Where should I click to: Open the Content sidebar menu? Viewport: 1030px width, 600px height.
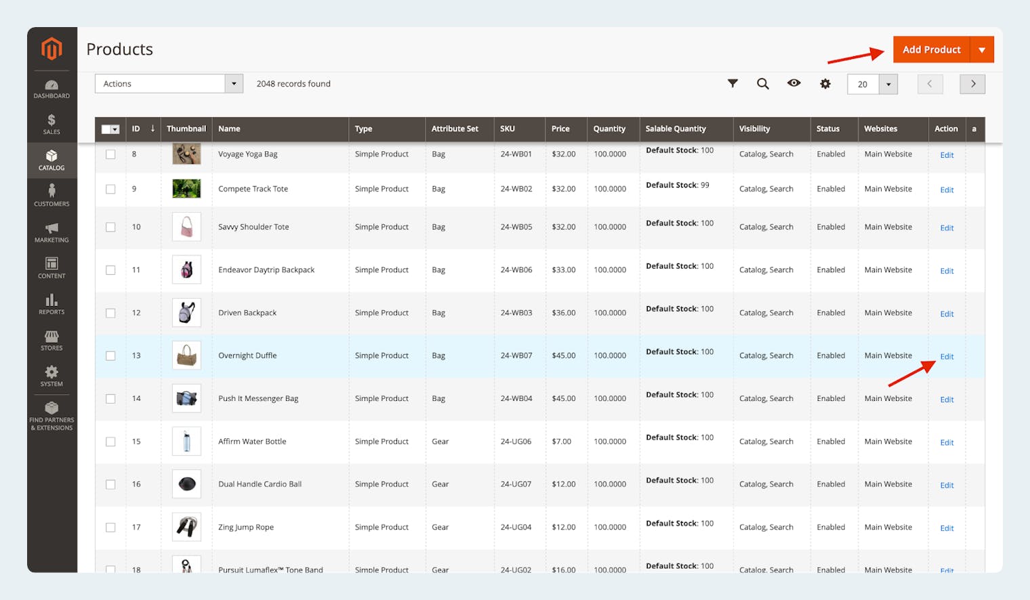(x=52, y=268)
